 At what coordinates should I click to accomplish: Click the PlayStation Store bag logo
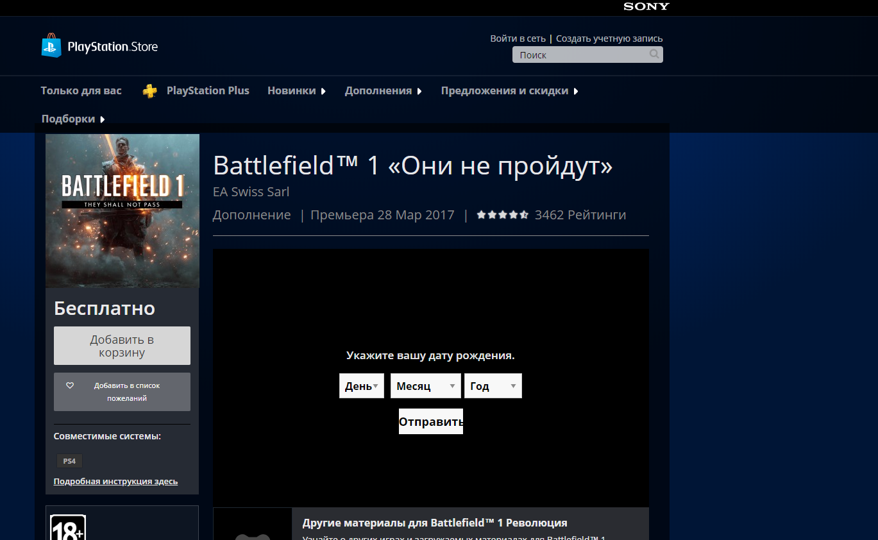[51, 46]
